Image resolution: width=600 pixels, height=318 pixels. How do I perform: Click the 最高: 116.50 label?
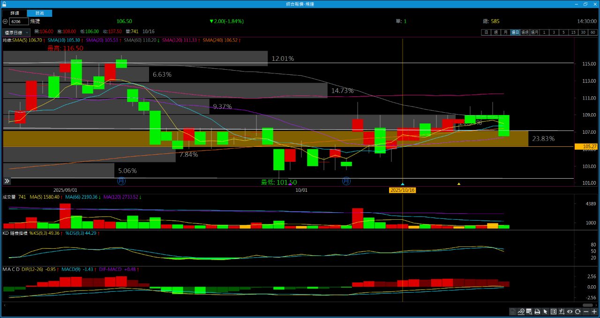(x=65, y=48)
